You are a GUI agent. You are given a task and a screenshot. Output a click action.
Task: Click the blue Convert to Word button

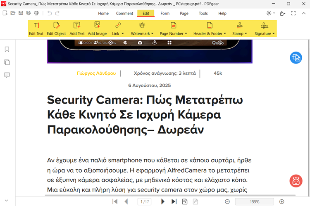(x=296, y=58)
